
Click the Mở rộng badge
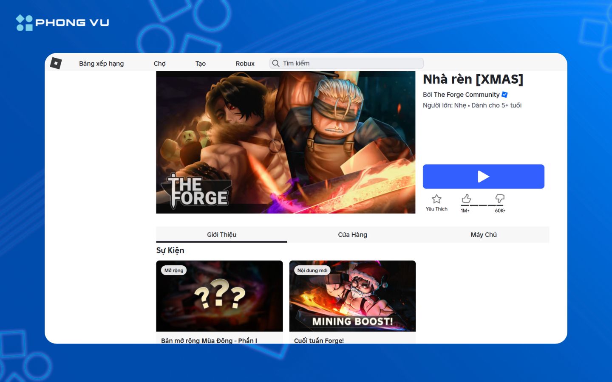tap(174, 270)
